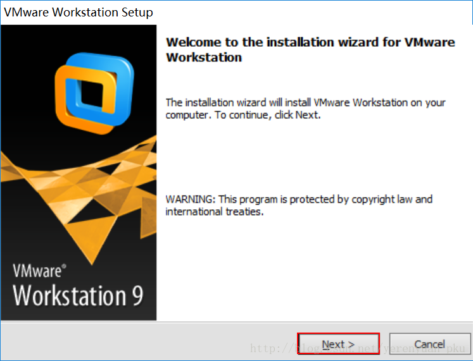The image size is (473, 361).
Task: Click the international treaties text line
Action: (x=214, y=212)
